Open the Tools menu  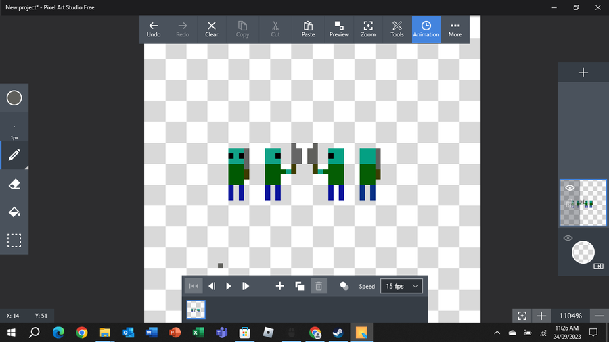tap(397, 30)
